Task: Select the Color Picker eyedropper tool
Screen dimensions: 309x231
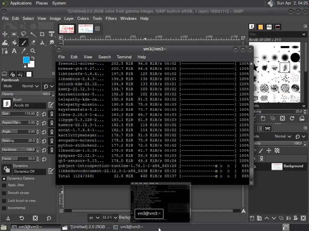Action: point(24,51)
